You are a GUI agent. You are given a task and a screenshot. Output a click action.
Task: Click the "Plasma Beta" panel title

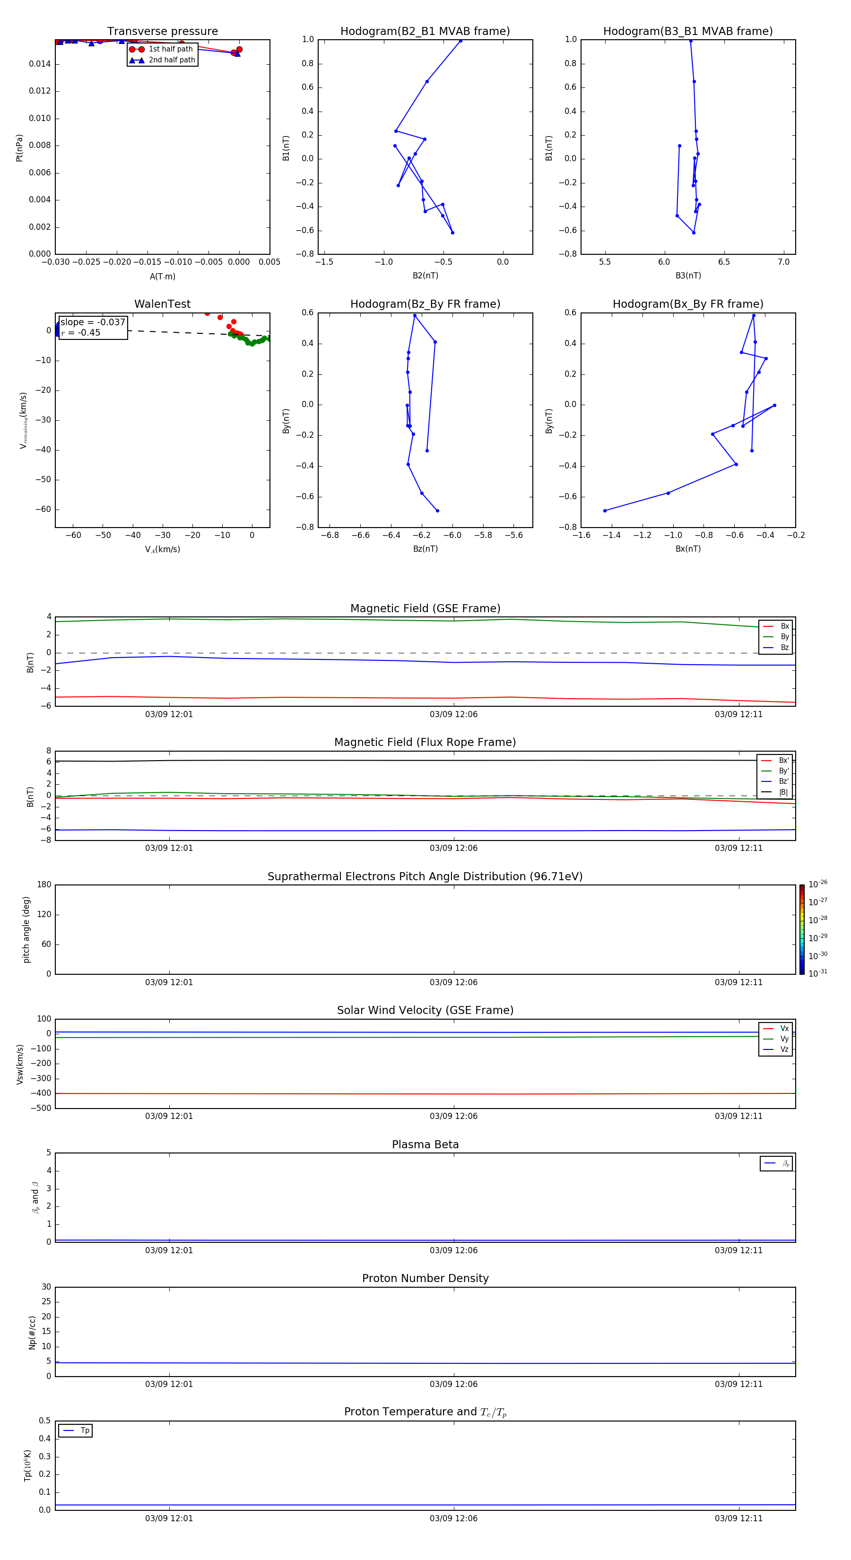click(425, 1144)
